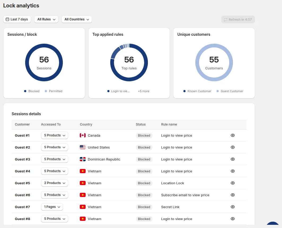Screen dimensions: 282x228
Task: Click the Customers donut chart
Action: (214, 62)
